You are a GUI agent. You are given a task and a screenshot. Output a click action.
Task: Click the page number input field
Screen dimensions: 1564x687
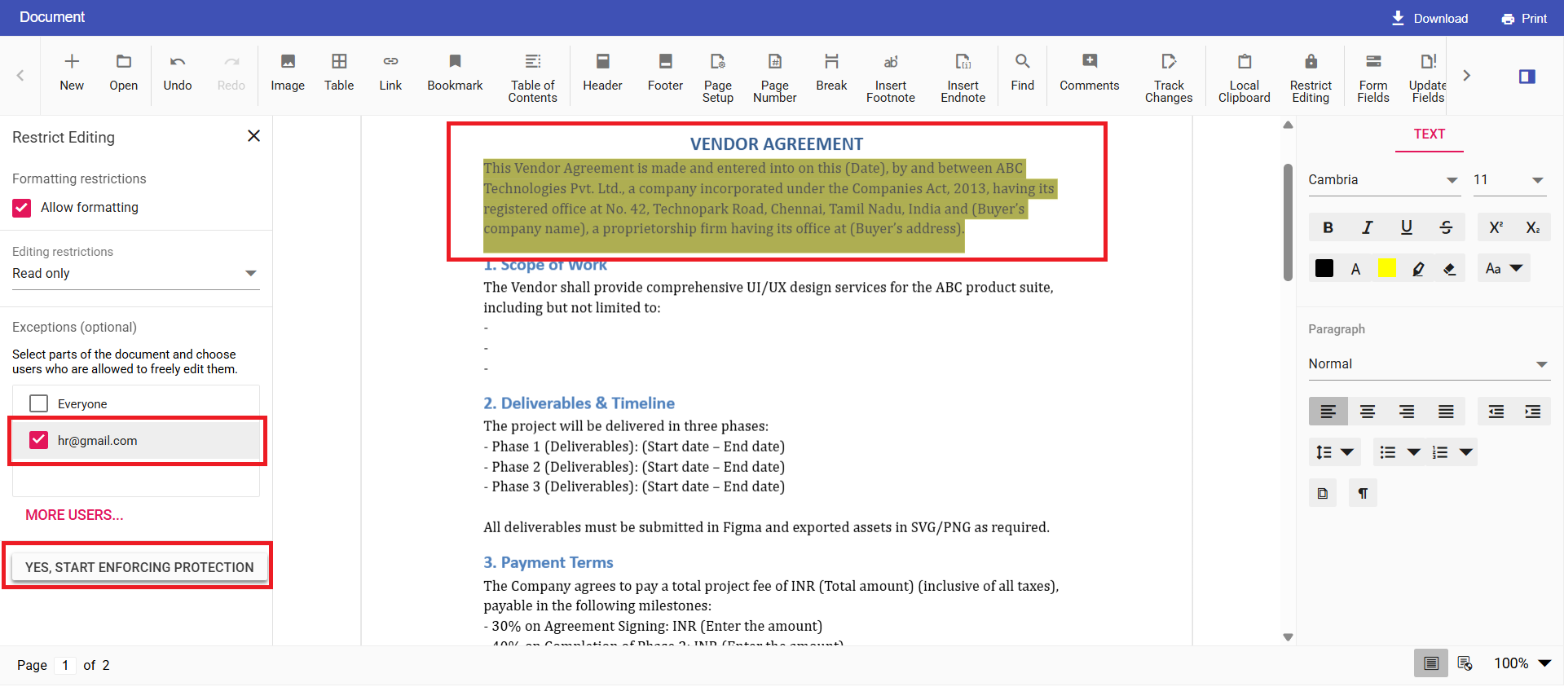pos(65,665)
